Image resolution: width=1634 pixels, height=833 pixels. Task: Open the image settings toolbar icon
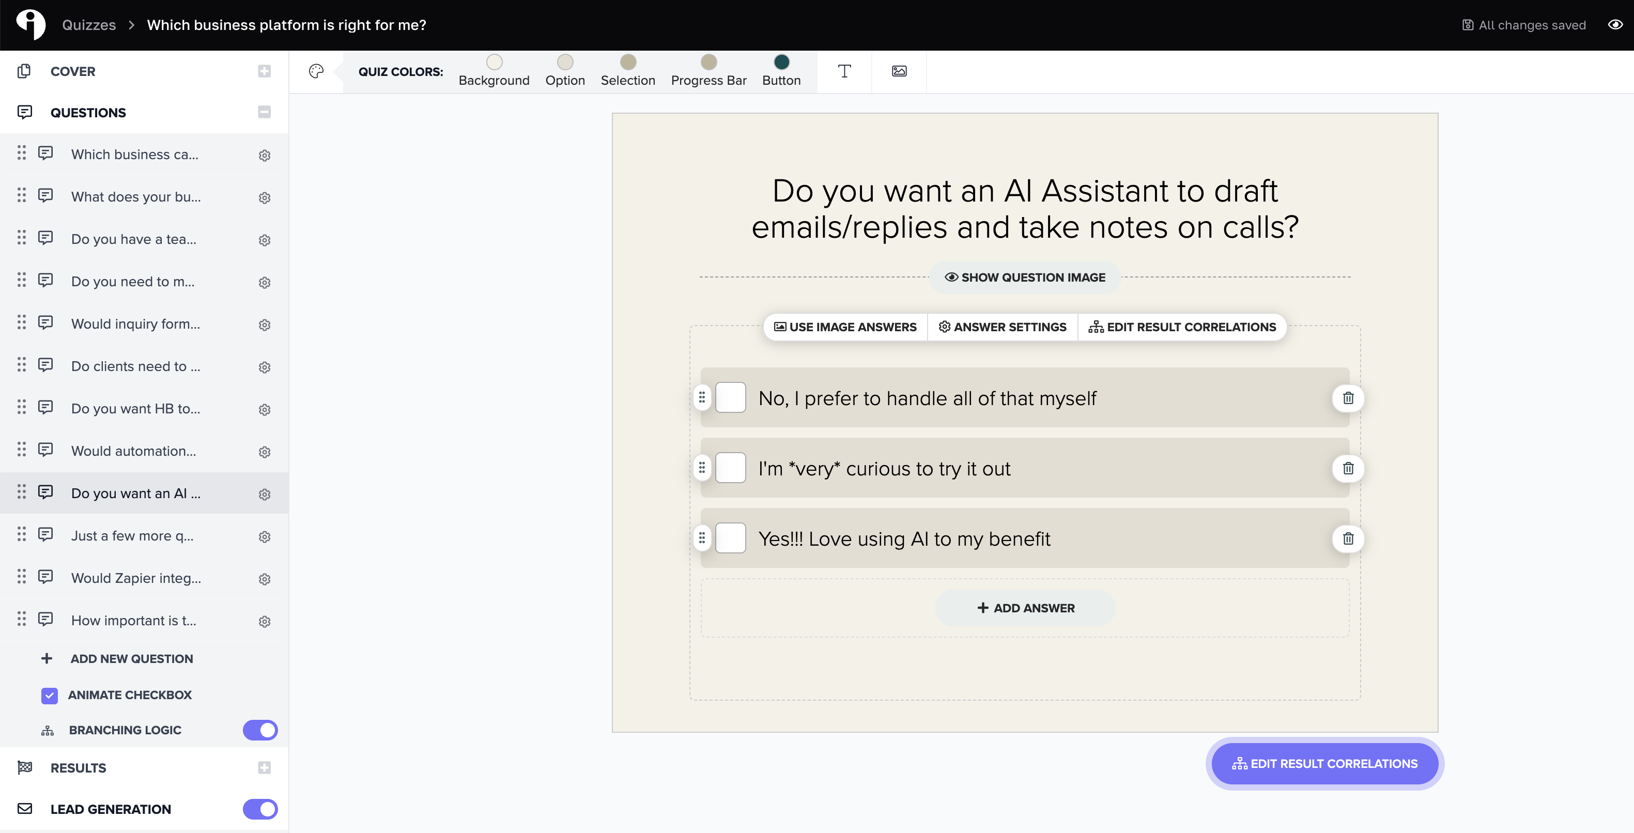(x=899, y=71)
